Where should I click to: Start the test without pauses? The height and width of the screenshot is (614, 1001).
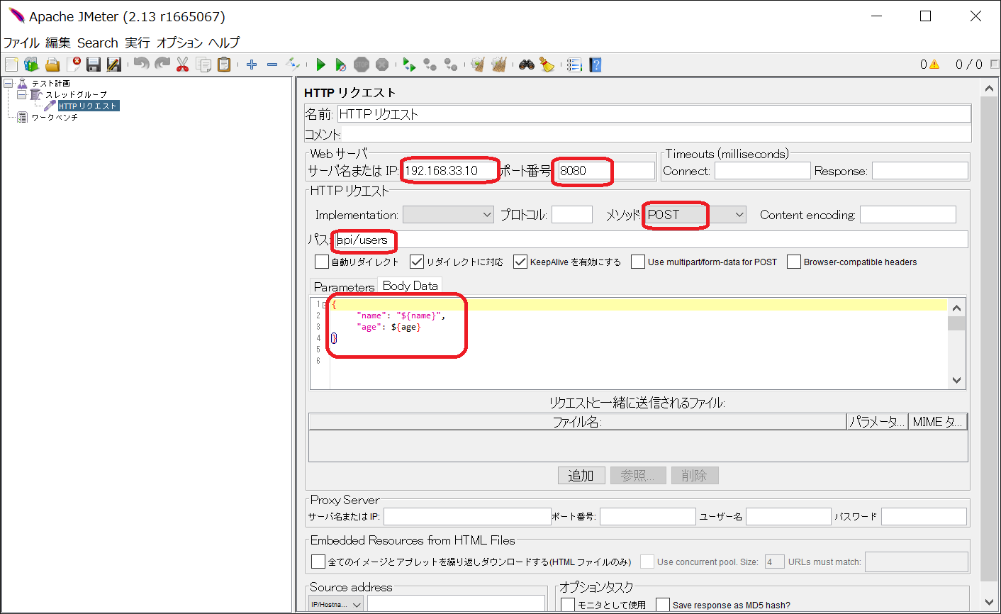341,65
